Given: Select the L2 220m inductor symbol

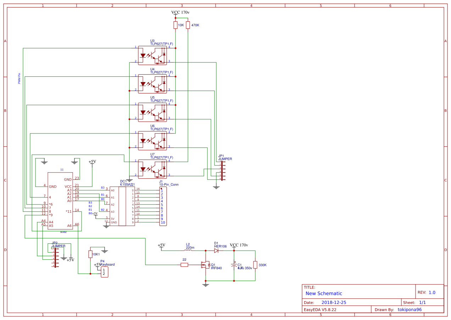Looking at the screenshot, I should (x=188, y=250).
